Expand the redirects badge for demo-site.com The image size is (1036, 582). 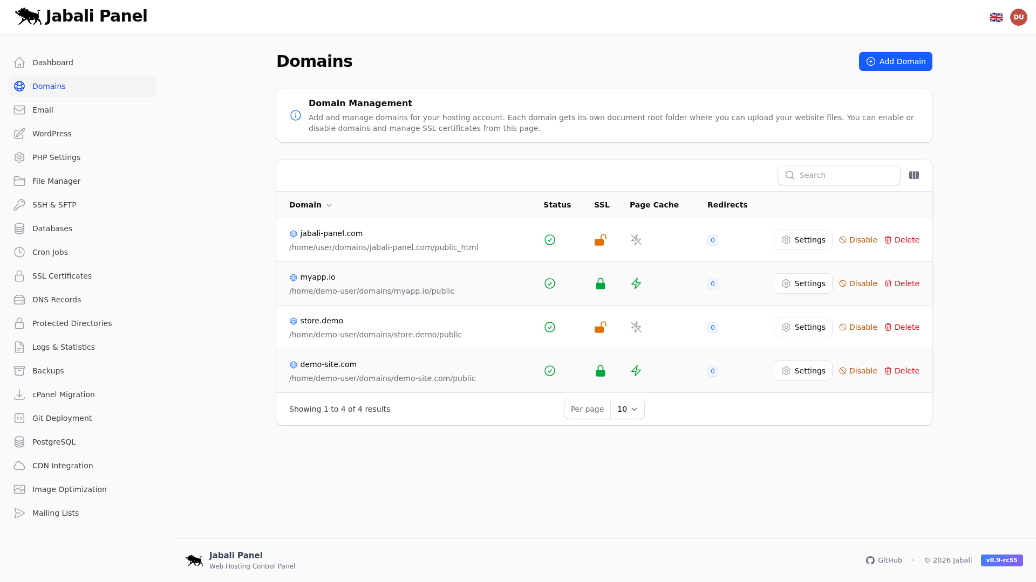(712, 371)
